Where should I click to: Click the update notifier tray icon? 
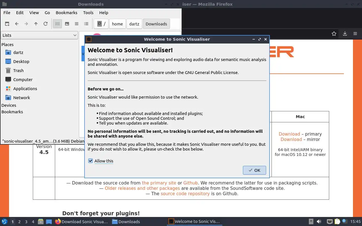[344, 221]
